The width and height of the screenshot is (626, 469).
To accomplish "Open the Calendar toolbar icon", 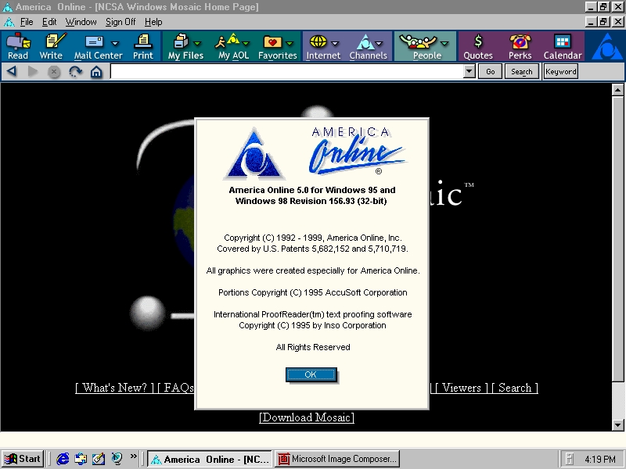I will tap(563, 46).
